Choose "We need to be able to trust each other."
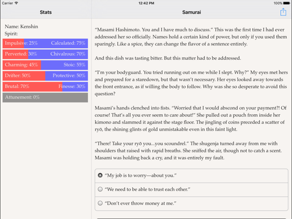Screen dimensions: 292x219 coord(191,189)
